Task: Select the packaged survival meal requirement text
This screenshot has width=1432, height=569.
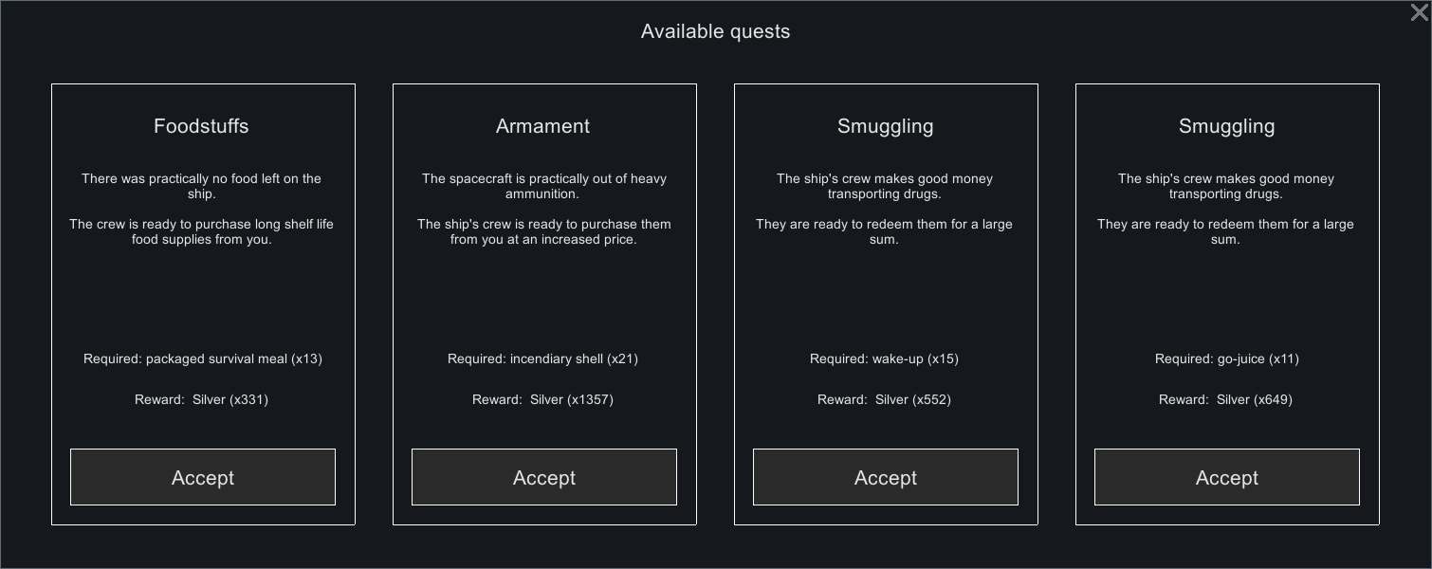Action: click(203, 358)
